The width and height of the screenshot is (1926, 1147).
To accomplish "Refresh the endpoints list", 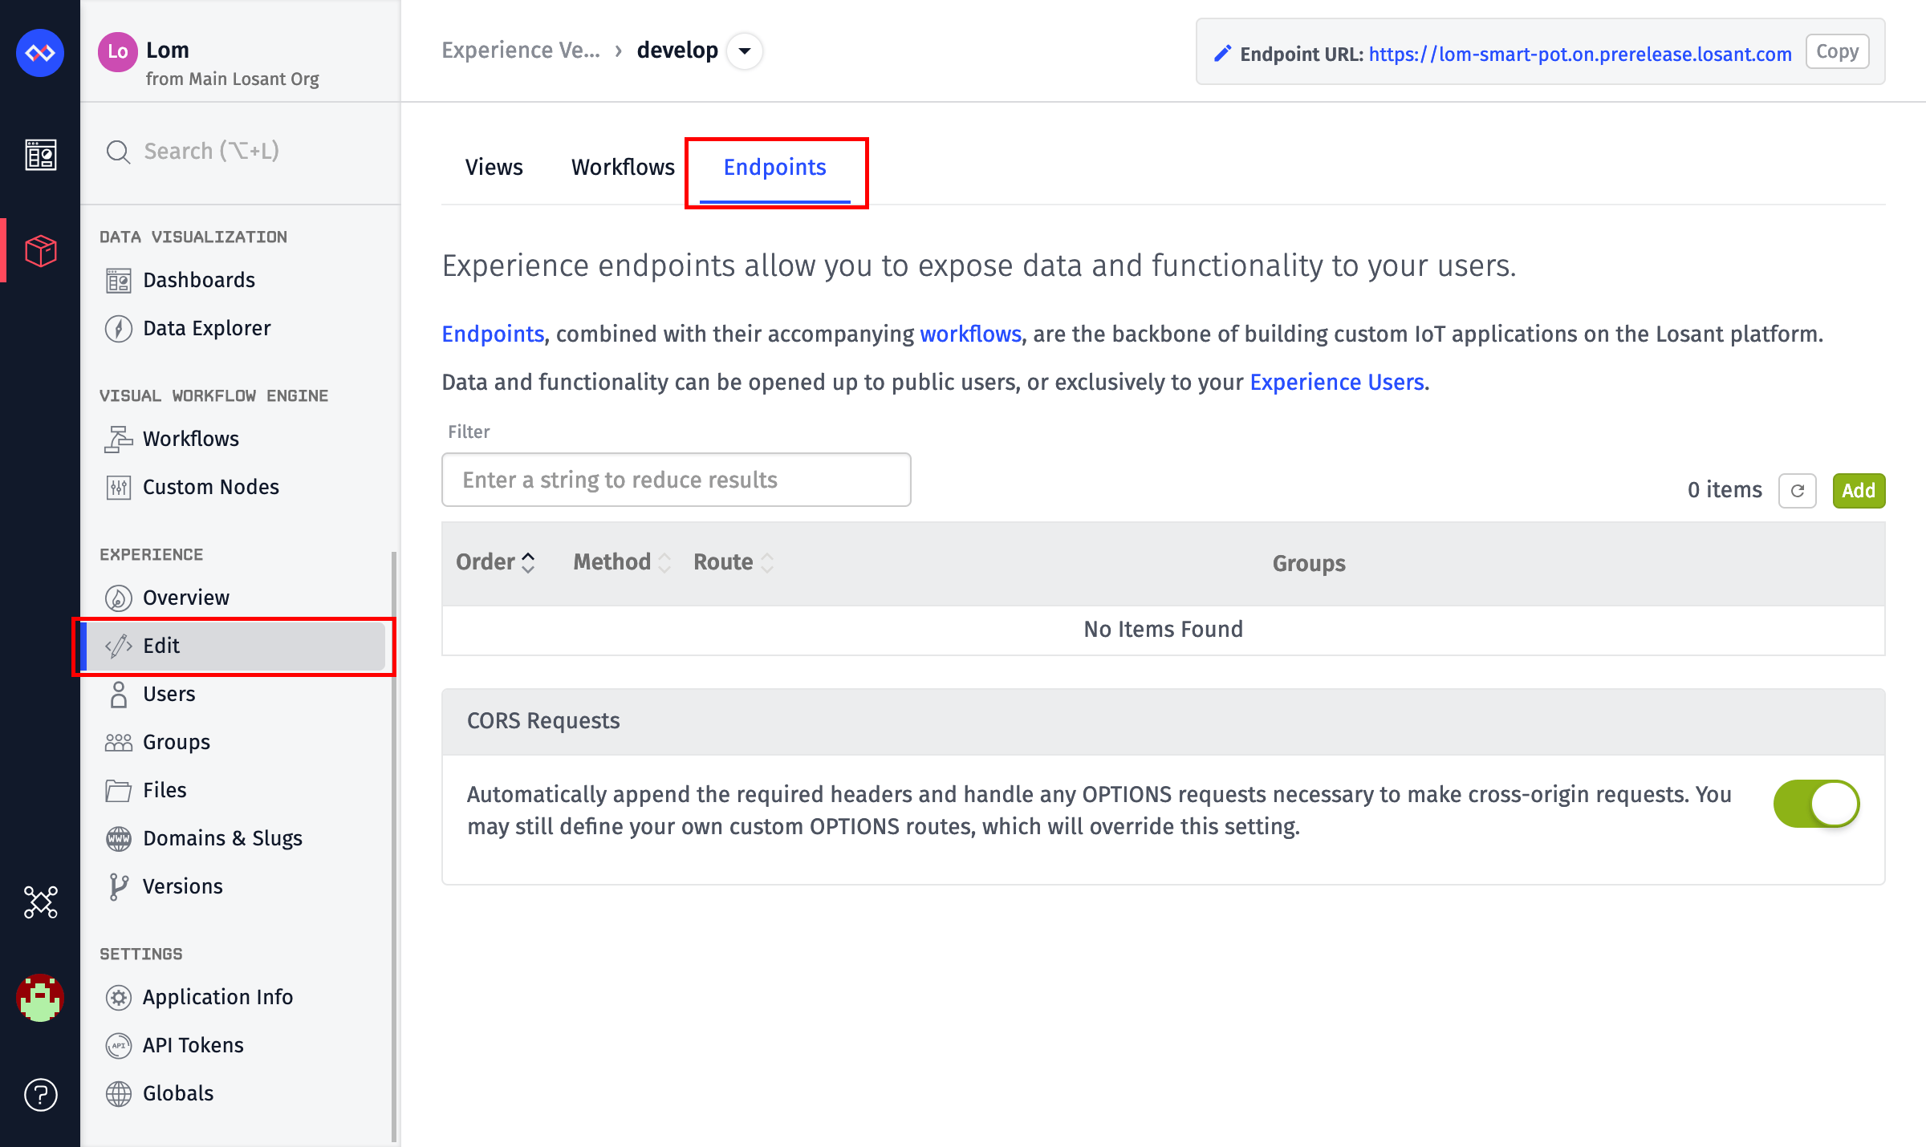I will click(1797, 490).
